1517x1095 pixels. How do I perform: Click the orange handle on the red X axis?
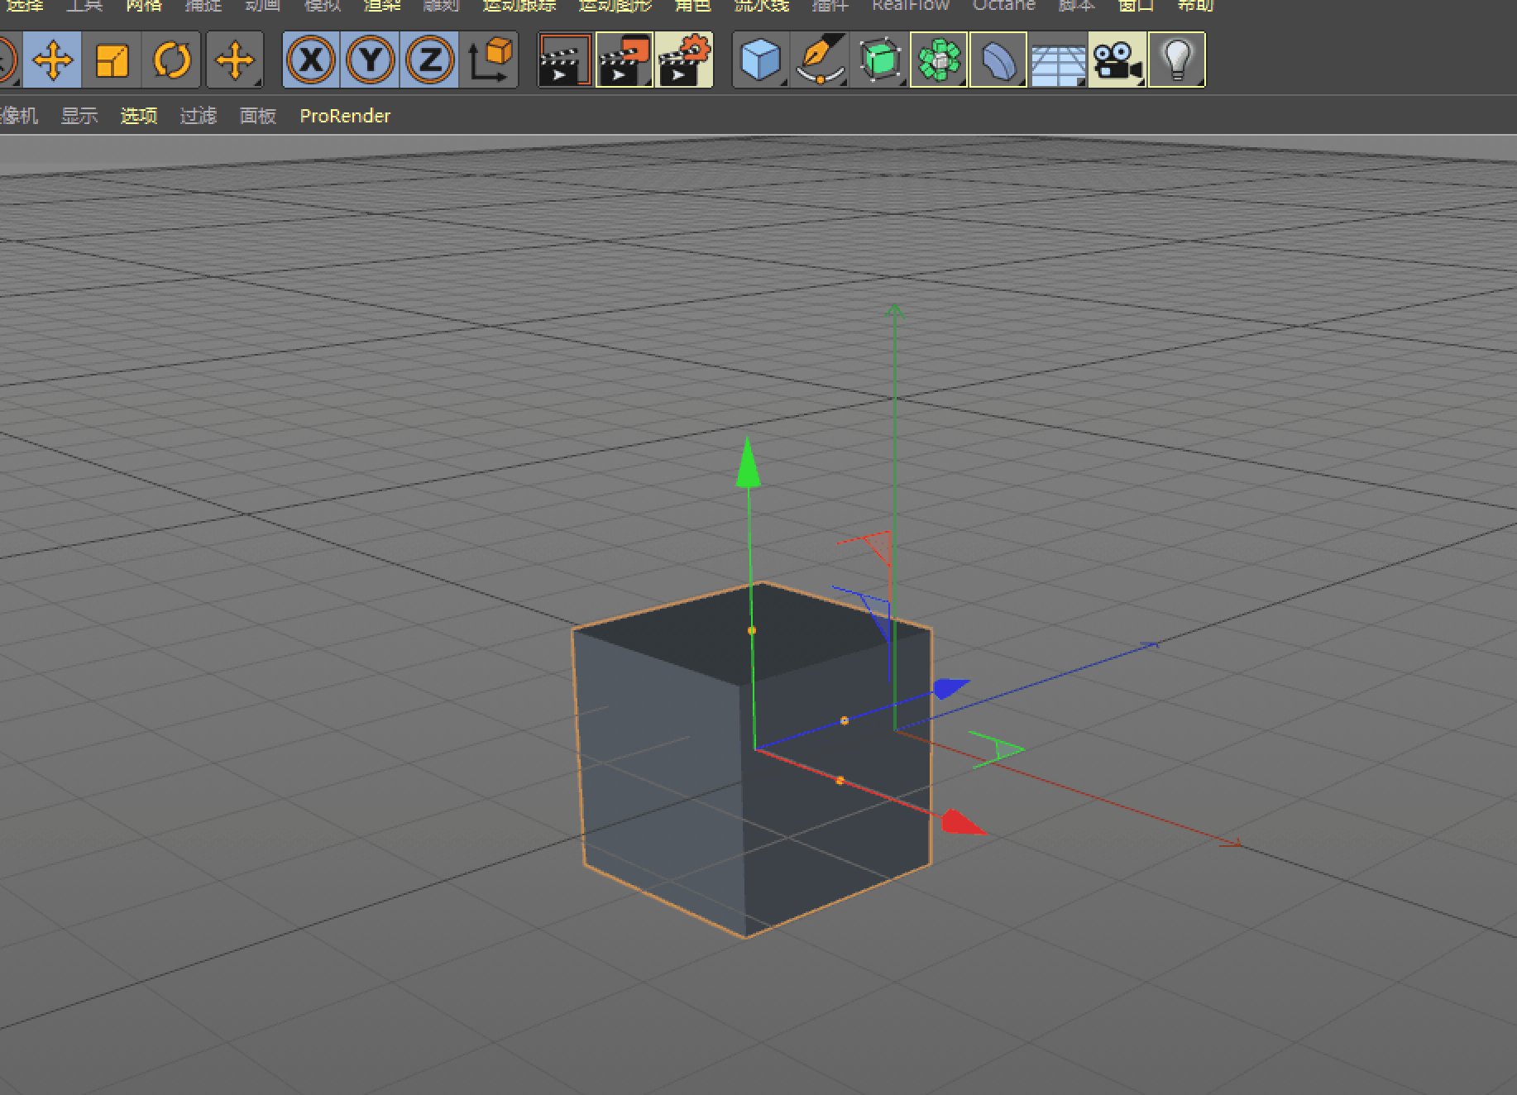pos(840,781)
